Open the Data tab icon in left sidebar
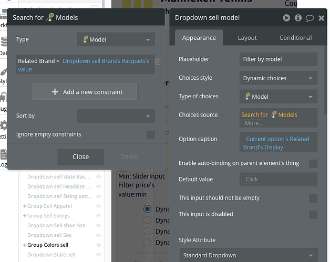The height and width of the screenshot is (262, 330). [x=4, y=41]
